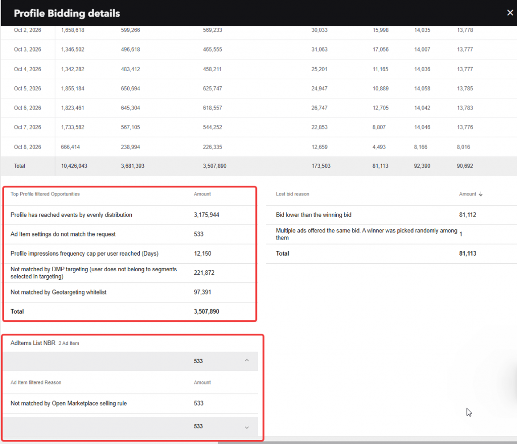Click the 1,855,184 value for Oct 5
Viewport: 517px width, 444px height.
[73, 88]
